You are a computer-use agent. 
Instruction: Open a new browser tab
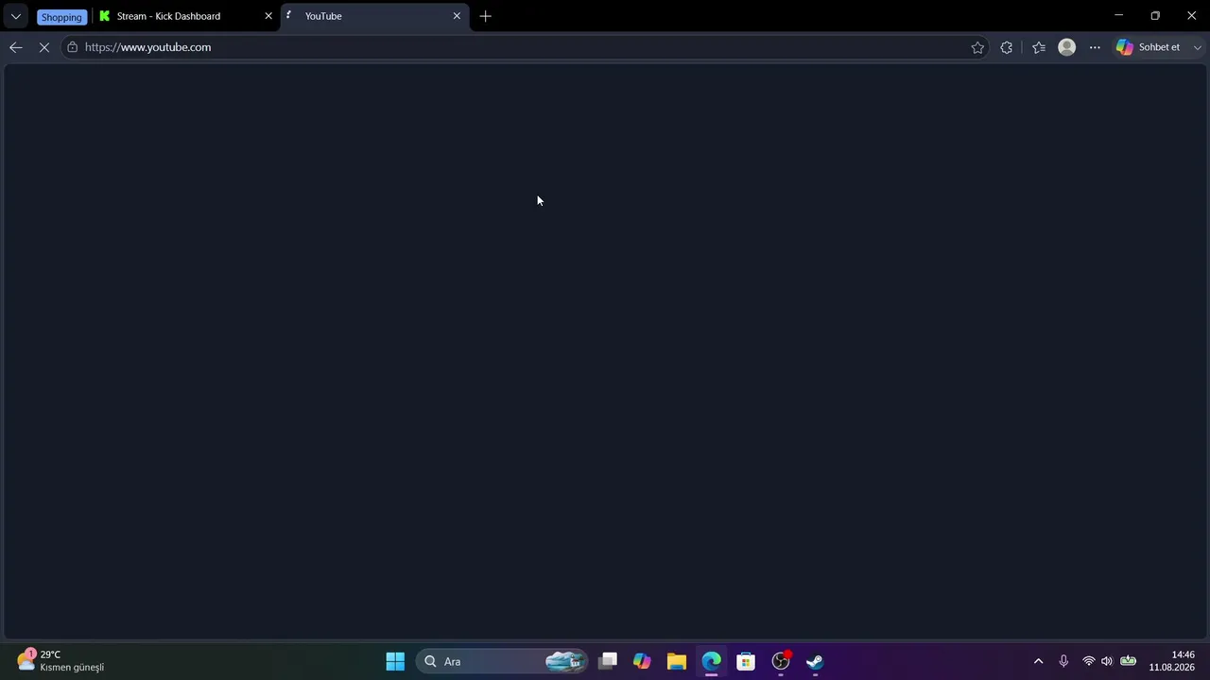485,16
